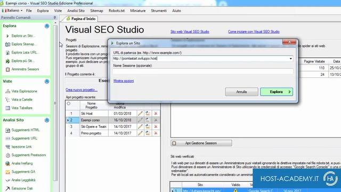341x192 pixels.
Task: Open Analisi Leggibilità tool
Action: click(23, 180)
